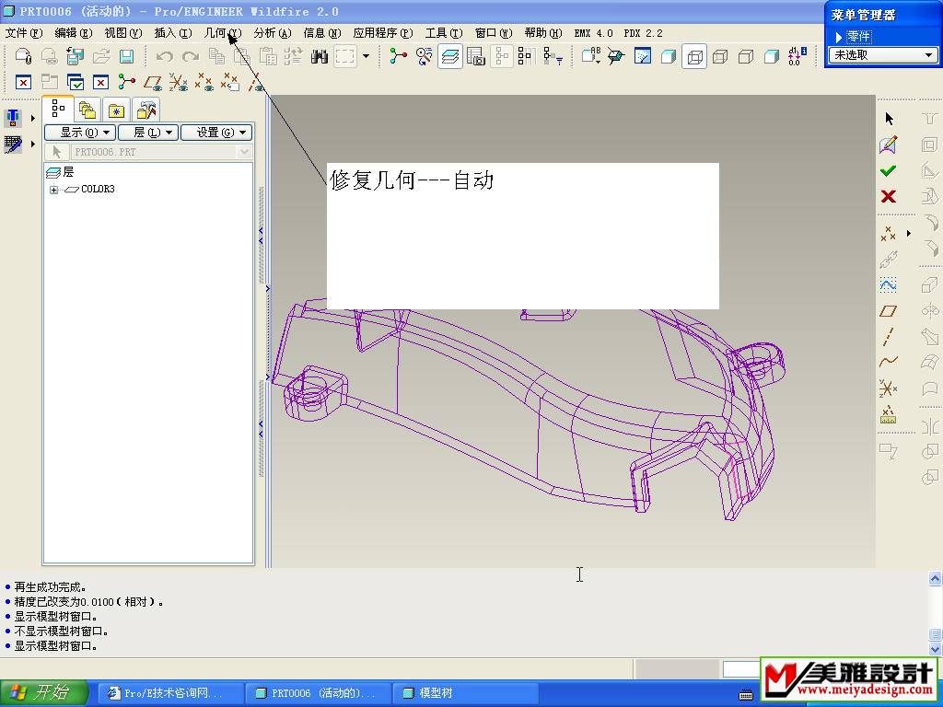Toggle datum axis display in second toolbar row
This screenshot has height=707, width=943.
pyautogui.click(x=256, y=82)
